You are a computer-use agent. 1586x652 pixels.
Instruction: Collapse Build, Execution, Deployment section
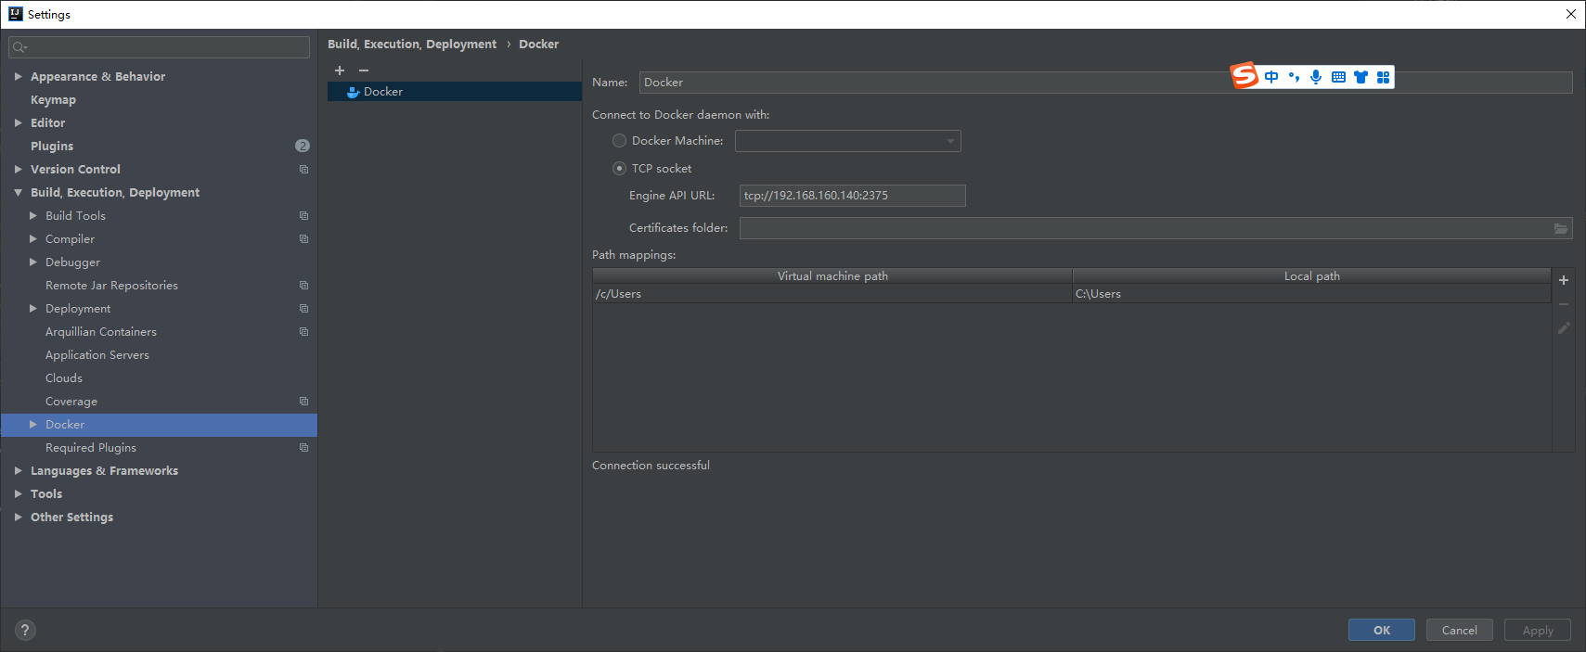tap(19, 193)
